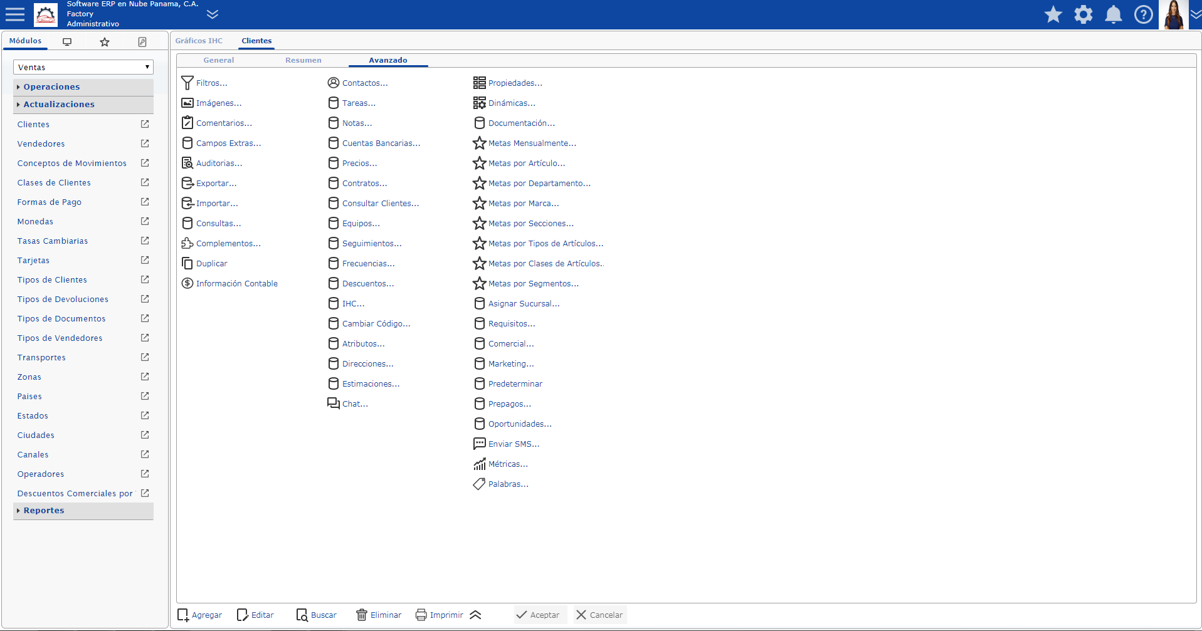Open Cambiar Código option
Viewport: 1202px width, 631px height.
tap(369, 323)
